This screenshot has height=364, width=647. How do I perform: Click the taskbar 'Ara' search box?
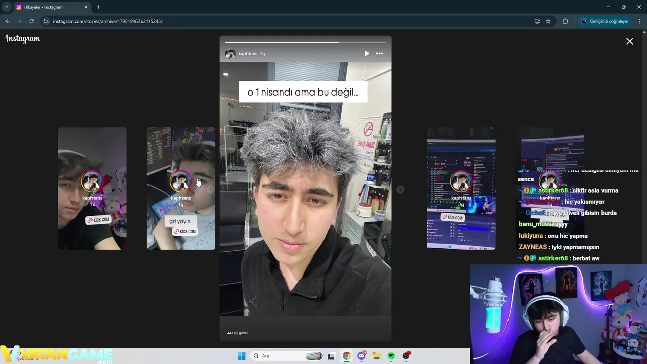[287, 356]
